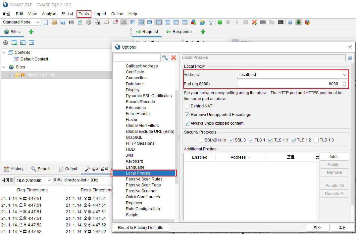Screen dimensions: 356x234
Task: Open Options via the gear icon in toolbar
Action: click(x=89, y=22)
